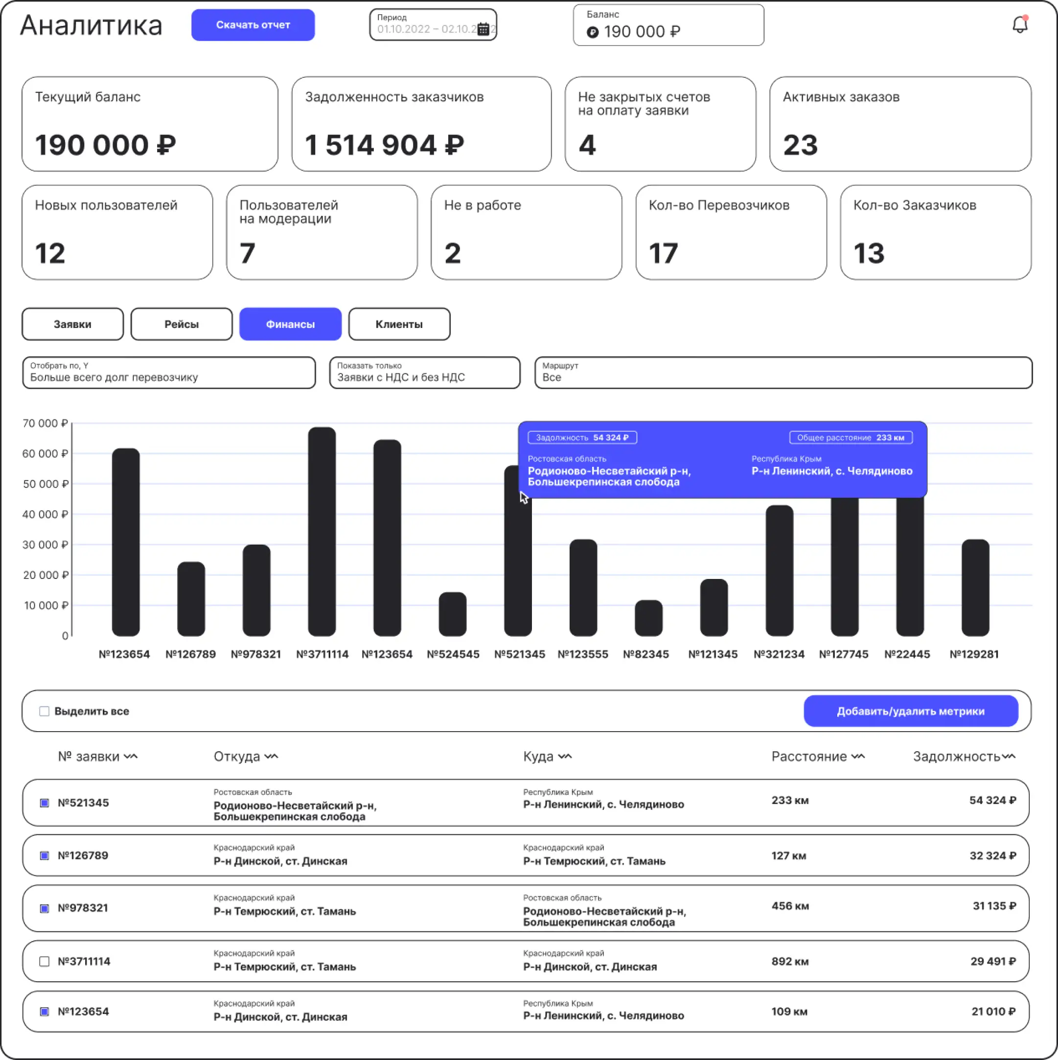The image size is (1058, 1060).
Task: Switch to the Клиенты tab
Action: click(x=399, y=324)
